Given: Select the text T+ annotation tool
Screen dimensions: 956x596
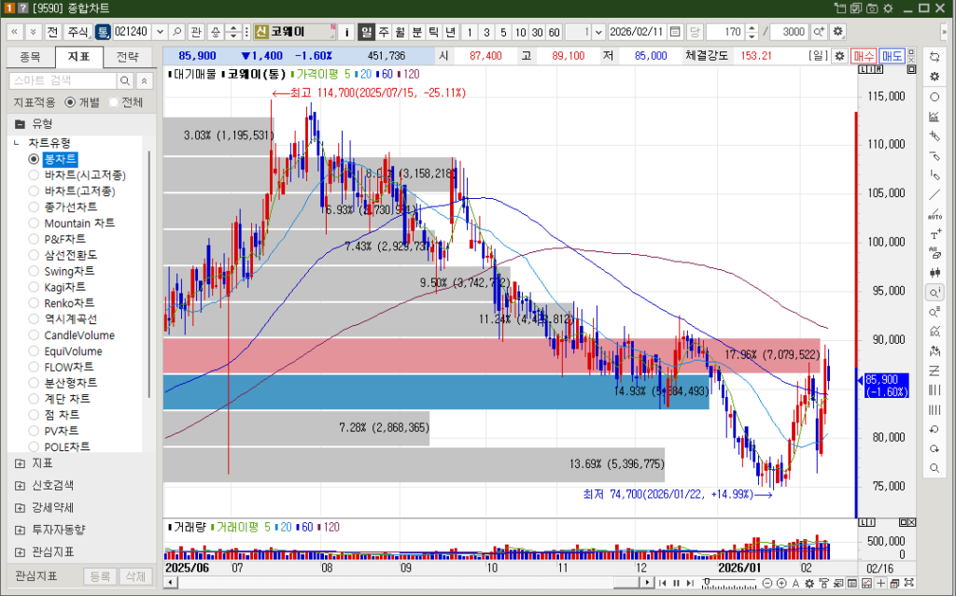Looking at the screenshot, I should pyautogui.click(x=934, y=234).
